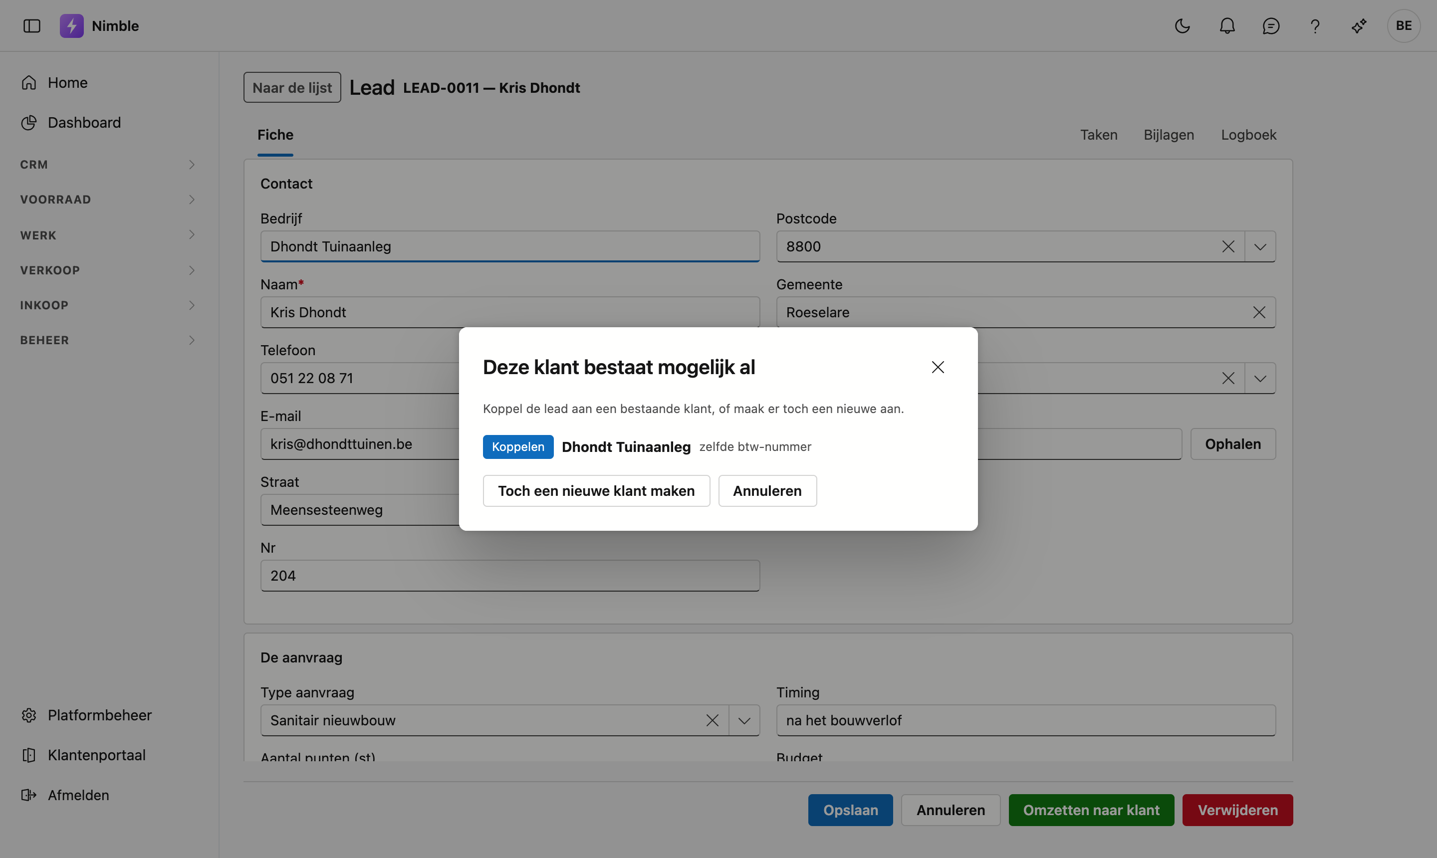Image resolution: width=1437 pixels, height=858 pixels.
Task: Expand the VERKOOP sidebar section
Action: [x=108, y=270]
